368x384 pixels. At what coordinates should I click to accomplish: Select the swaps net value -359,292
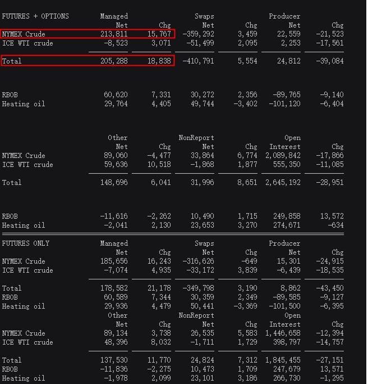(198, 34)
